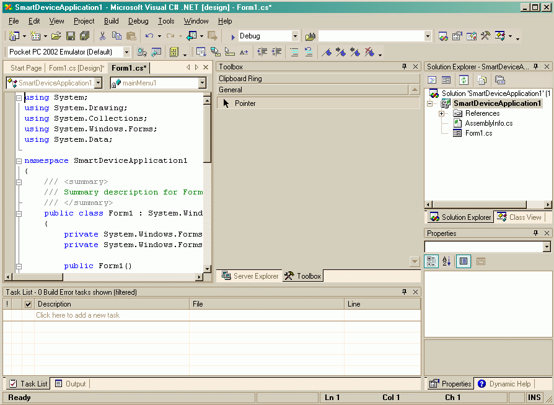Open the mainMenu1 members dropdown
The image size is (554, 405).
coord(202,83)
